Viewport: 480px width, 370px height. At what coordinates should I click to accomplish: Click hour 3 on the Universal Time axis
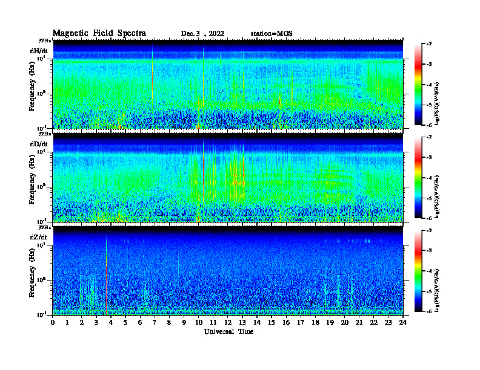pyautogui.click(x=96, y=323)
